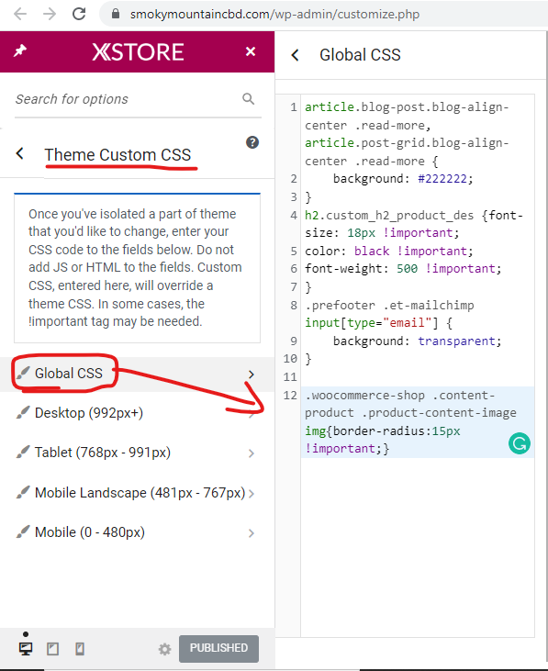
Task: Click line number 1 in editor gutter
Action: [x=294, y=107]
